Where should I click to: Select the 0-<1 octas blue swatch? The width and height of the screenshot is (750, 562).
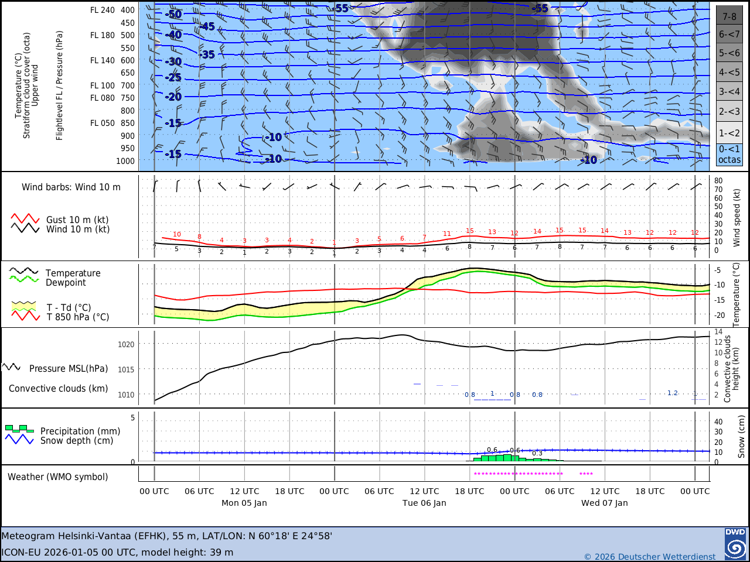click(729, 155)
